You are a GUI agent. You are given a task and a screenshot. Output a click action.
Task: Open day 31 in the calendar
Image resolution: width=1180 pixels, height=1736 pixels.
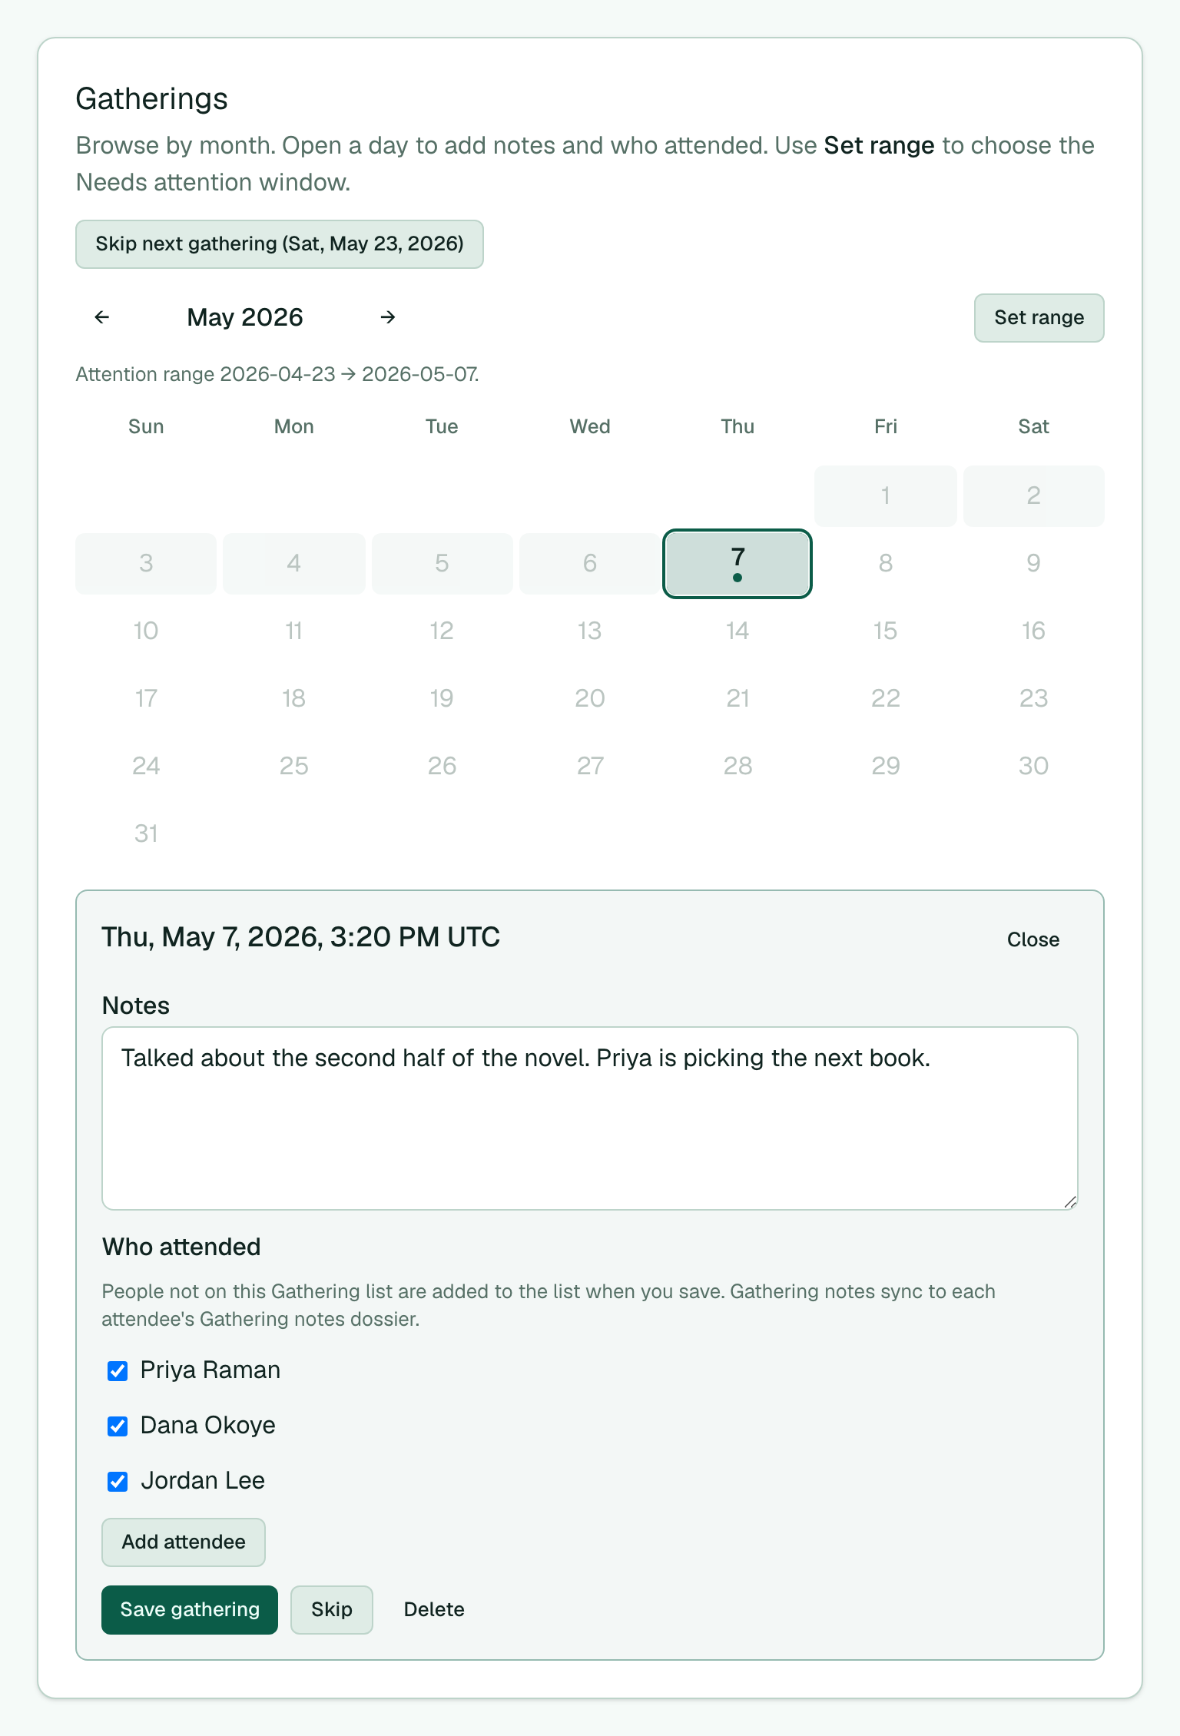(x=146, y=833)
